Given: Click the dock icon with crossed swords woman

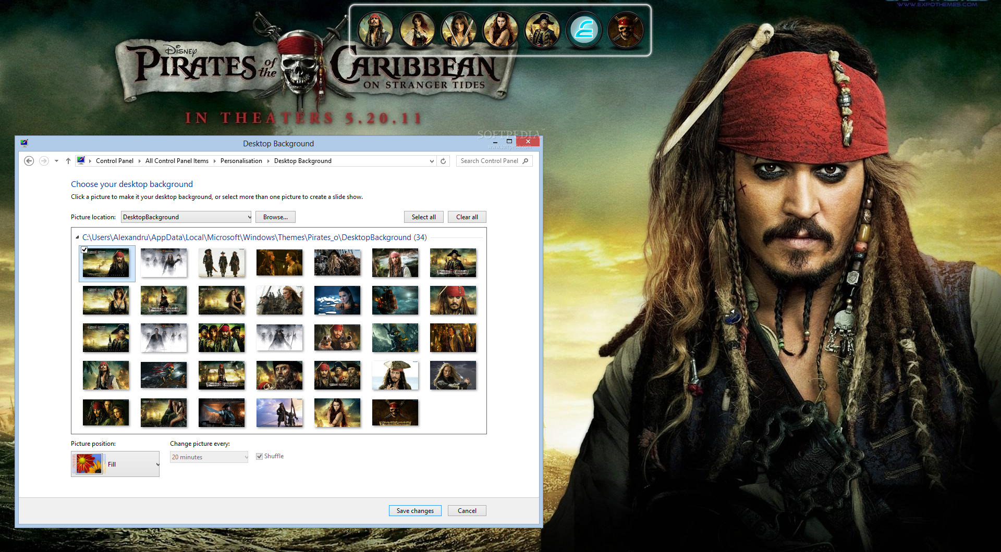Looking at the screenshot, I should tap(459, 30).
